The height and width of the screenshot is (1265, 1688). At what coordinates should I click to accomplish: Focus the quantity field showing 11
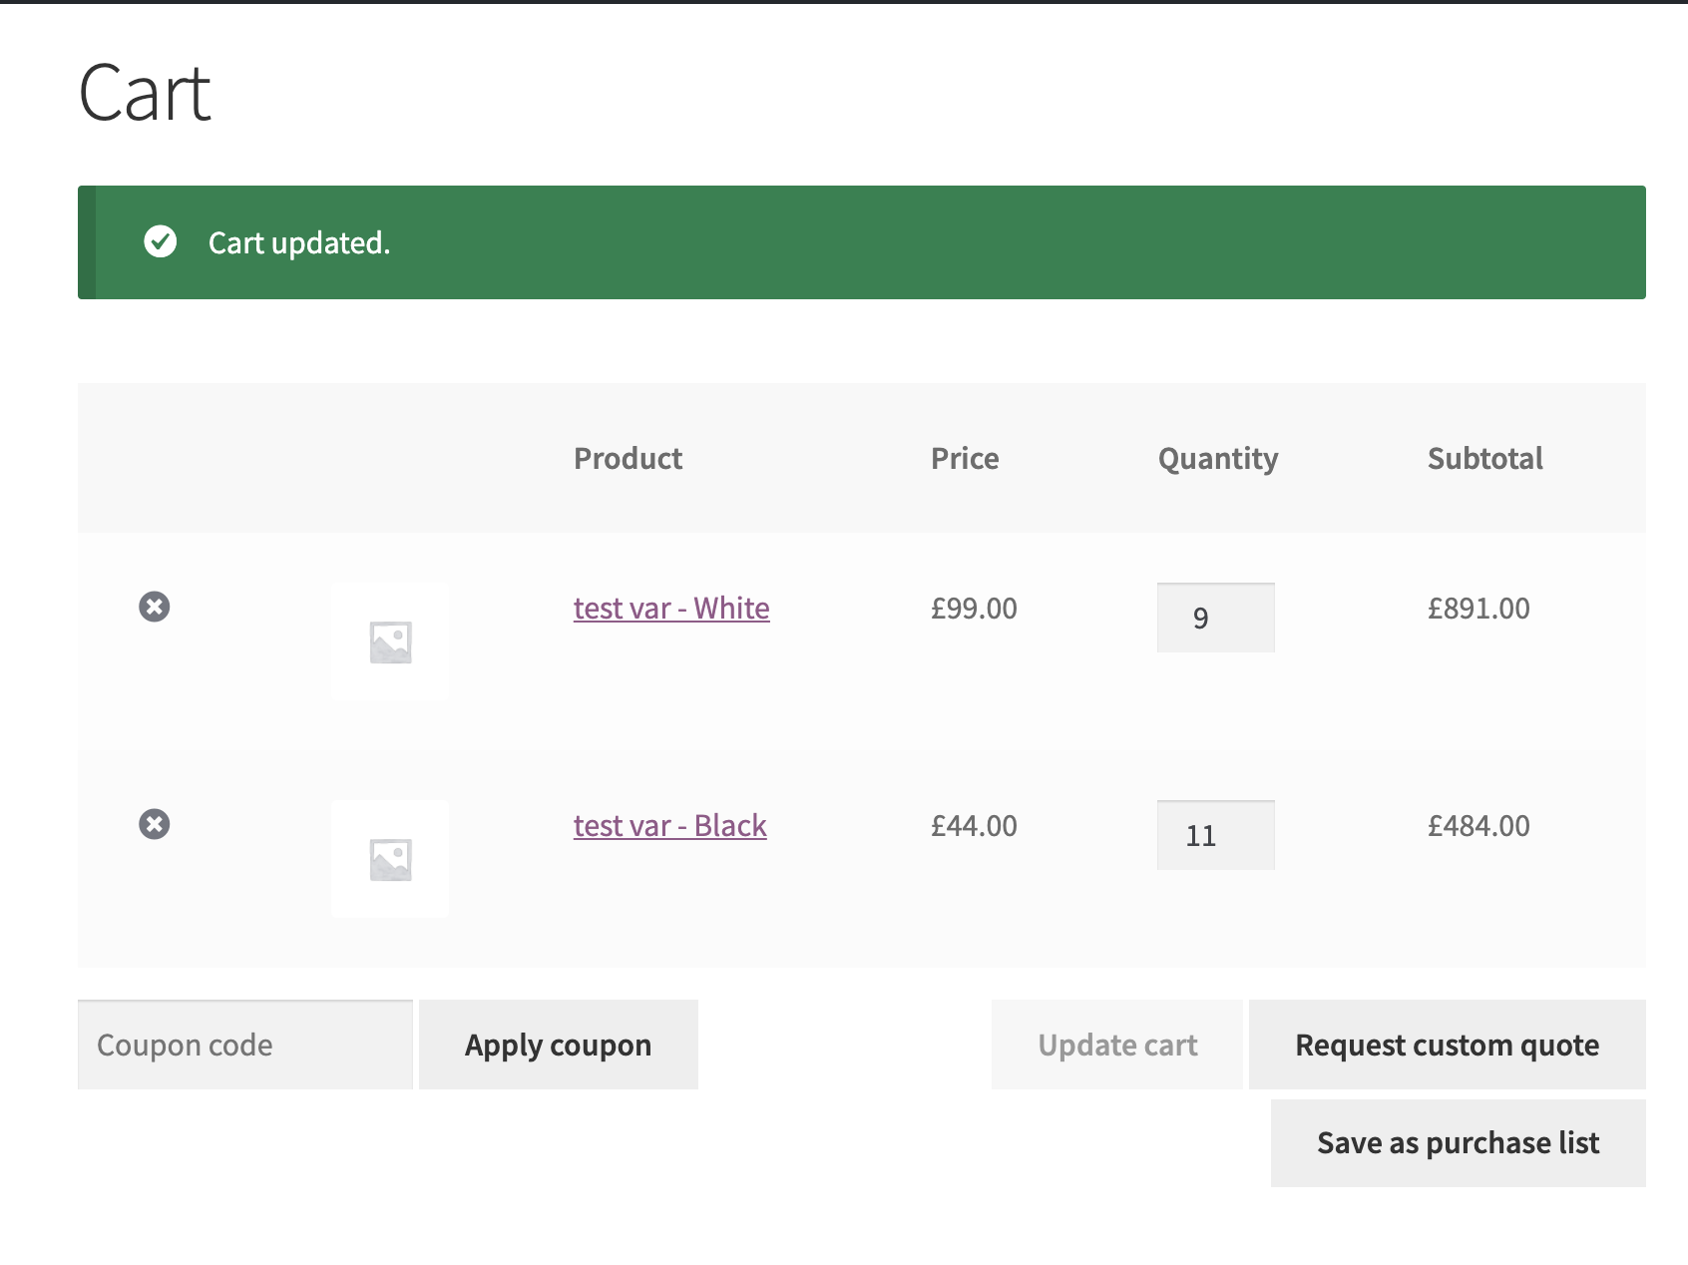coord(1216,835)
